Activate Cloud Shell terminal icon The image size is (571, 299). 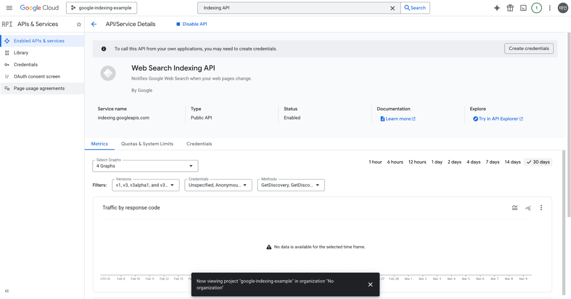click(523, 8)
